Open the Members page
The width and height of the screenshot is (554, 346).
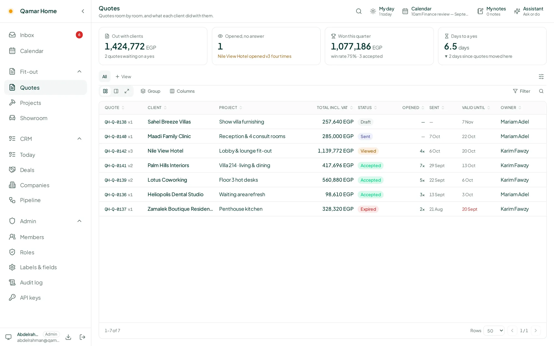[x=45, y=237]
